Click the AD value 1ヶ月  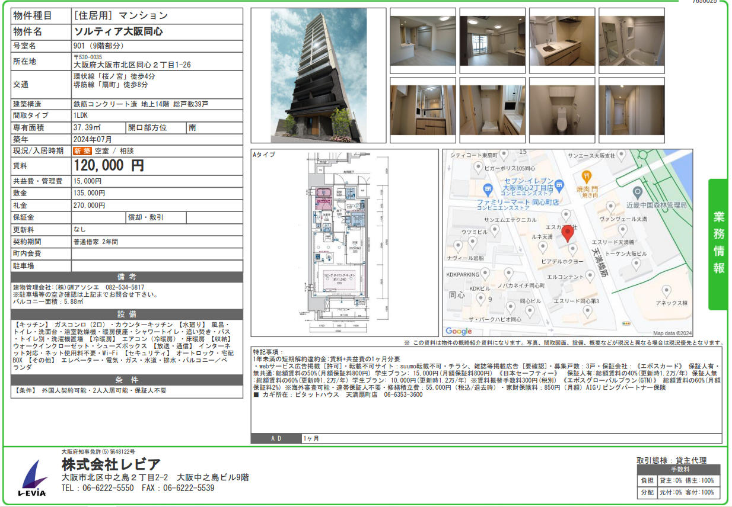(311, 439)
